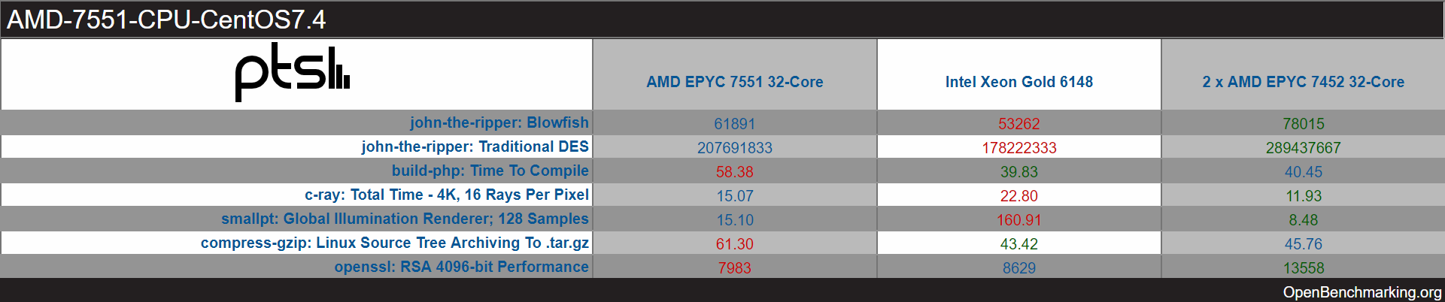Select the build-php result 40.45
Image resolution: width=1445 pixels, height=302 pixels.
tap(1303, 172)
